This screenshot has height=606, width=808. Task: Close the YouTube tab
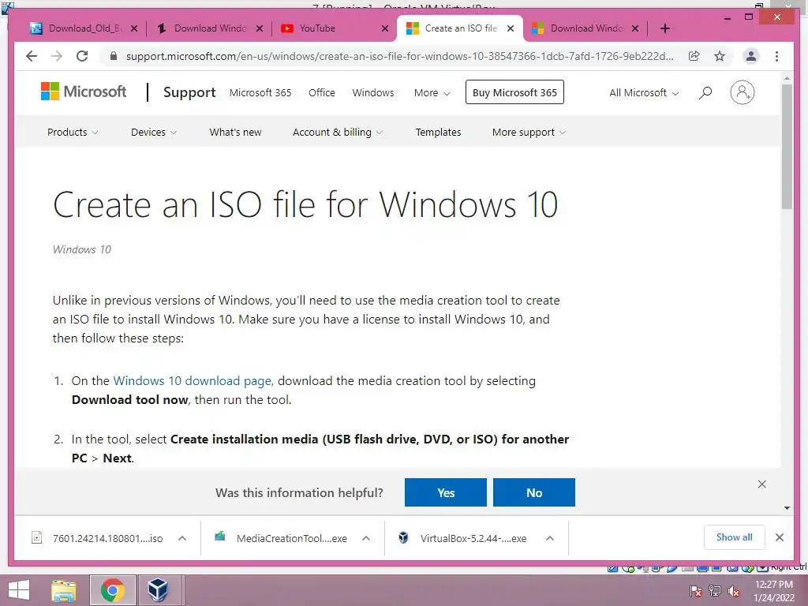tap(385, 28)
